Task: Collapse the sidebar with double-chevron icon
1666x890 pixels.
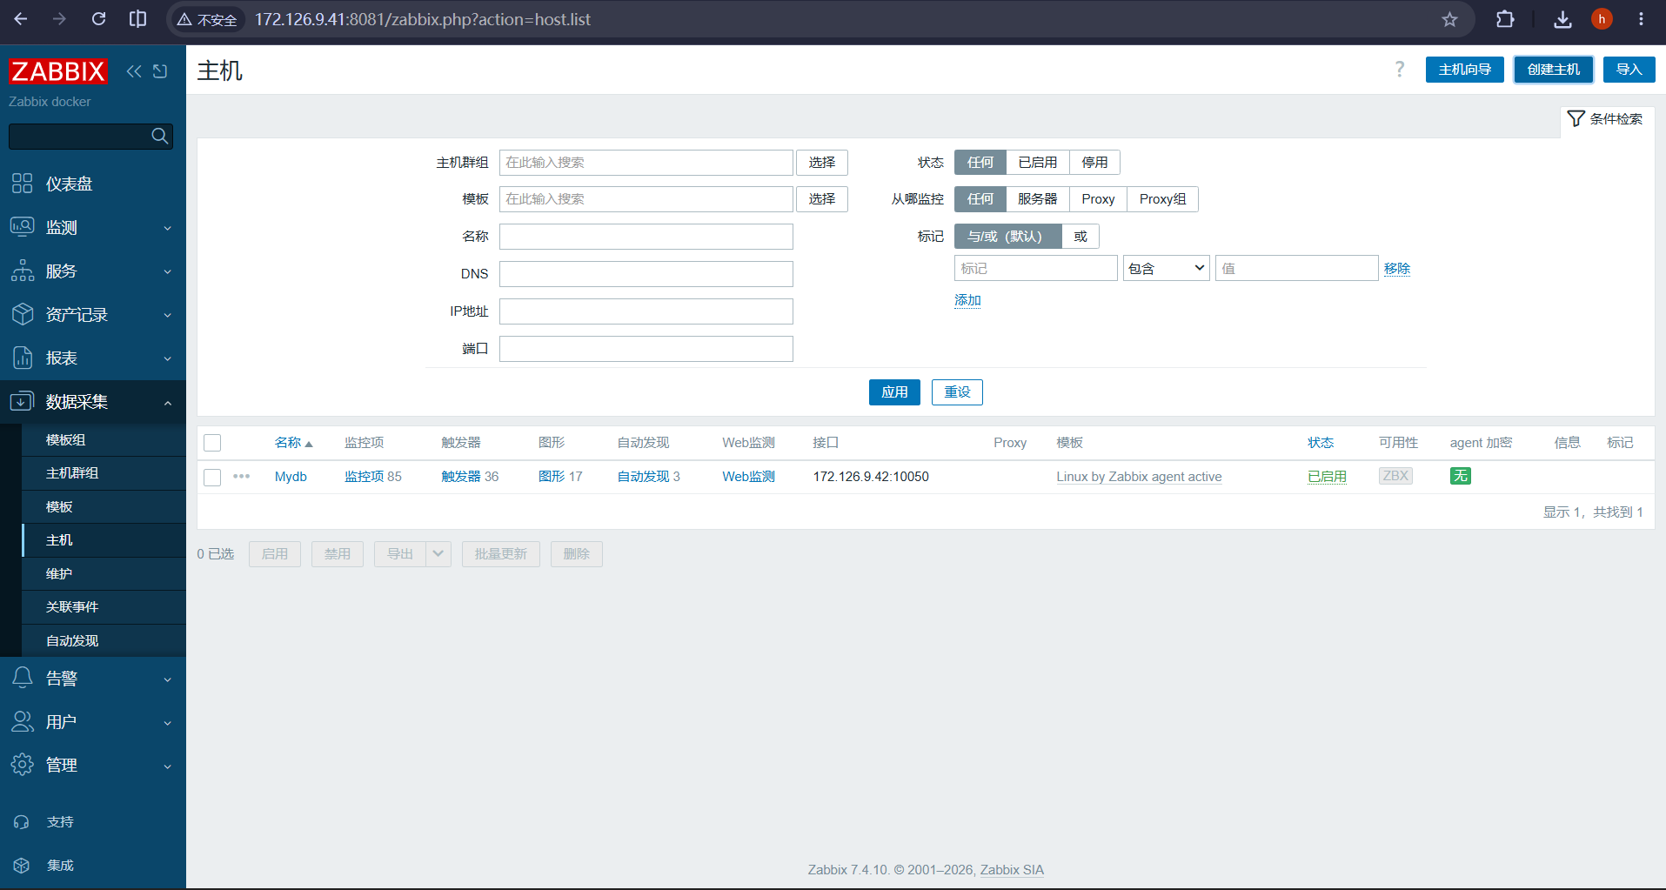Action: 133,71
